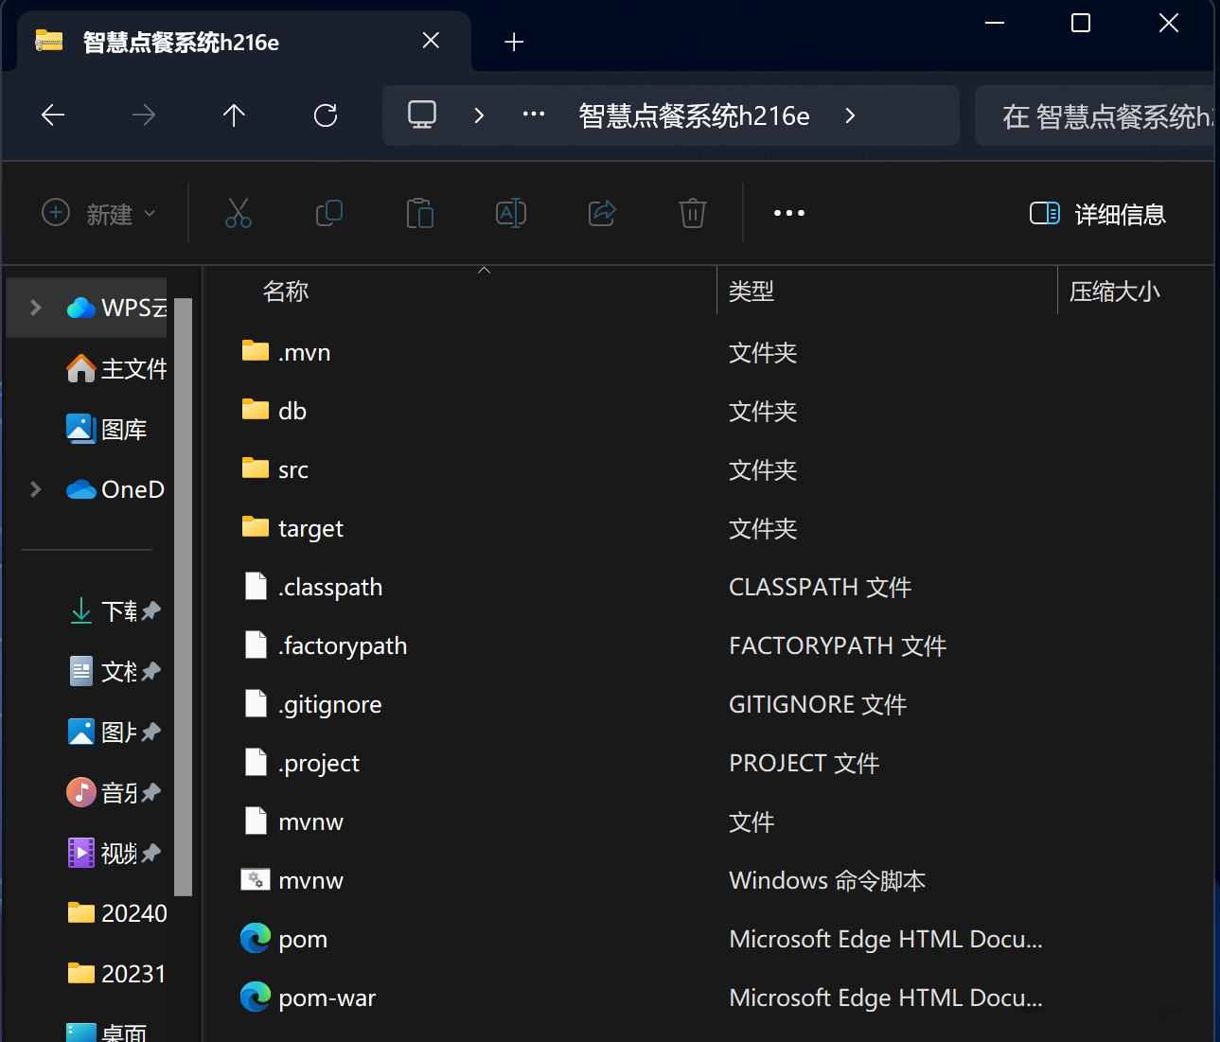1220x1042 pixels.
Task: Select the .factorypath file name
Action: (x=343, y=645)
